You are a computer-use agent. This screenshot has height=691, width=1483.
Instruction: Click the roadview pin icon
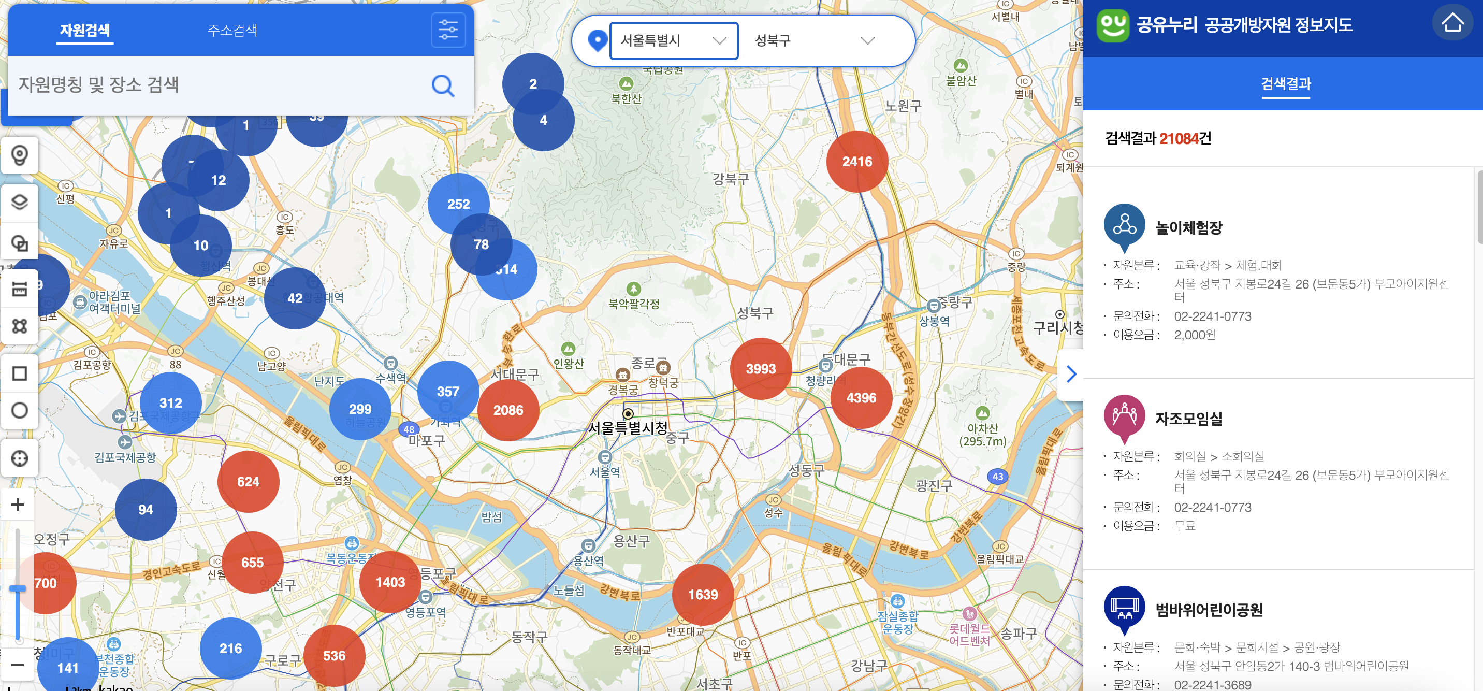click(20, 155)
